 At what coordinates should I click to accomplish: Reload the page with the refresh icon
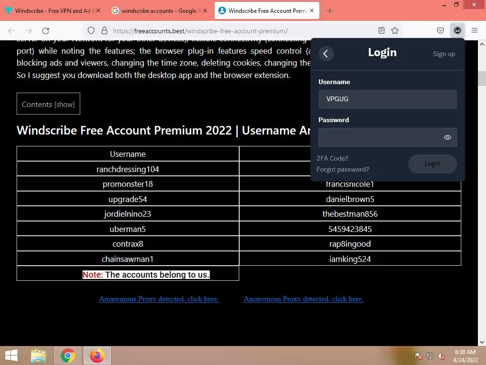click(x=46, y=30)
